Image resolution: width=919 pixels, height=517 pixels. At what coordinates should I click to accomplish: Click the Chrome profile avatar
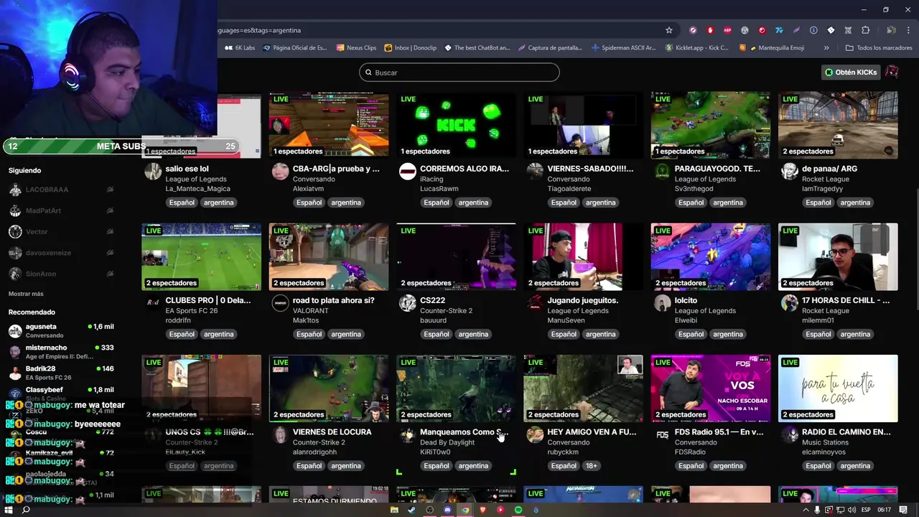[x=890, y=30]
